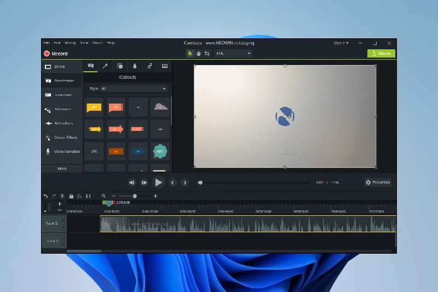Switch to the Callouts speech bubble tab
The image size is (438, 292).
[x=90, y=66]
